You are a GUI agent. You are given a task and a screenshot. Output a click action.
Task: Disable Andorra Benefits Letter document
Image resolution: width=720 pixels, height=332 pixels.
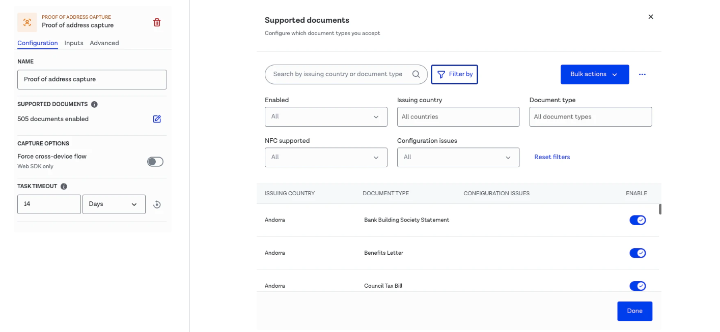point(638,253)
